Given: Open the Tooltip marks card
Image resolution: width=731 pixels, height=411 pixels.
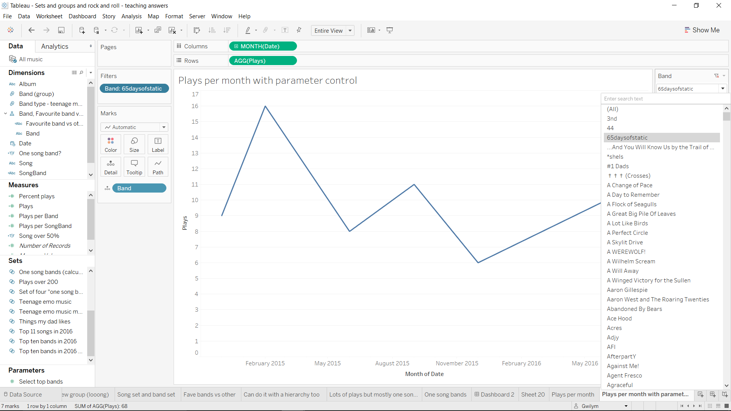Looking at the screenshot, I should point(134,167).
